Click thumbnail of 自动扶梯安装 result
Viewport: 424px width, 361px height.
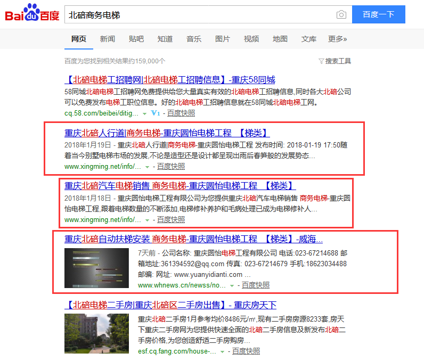pos(96,268)
